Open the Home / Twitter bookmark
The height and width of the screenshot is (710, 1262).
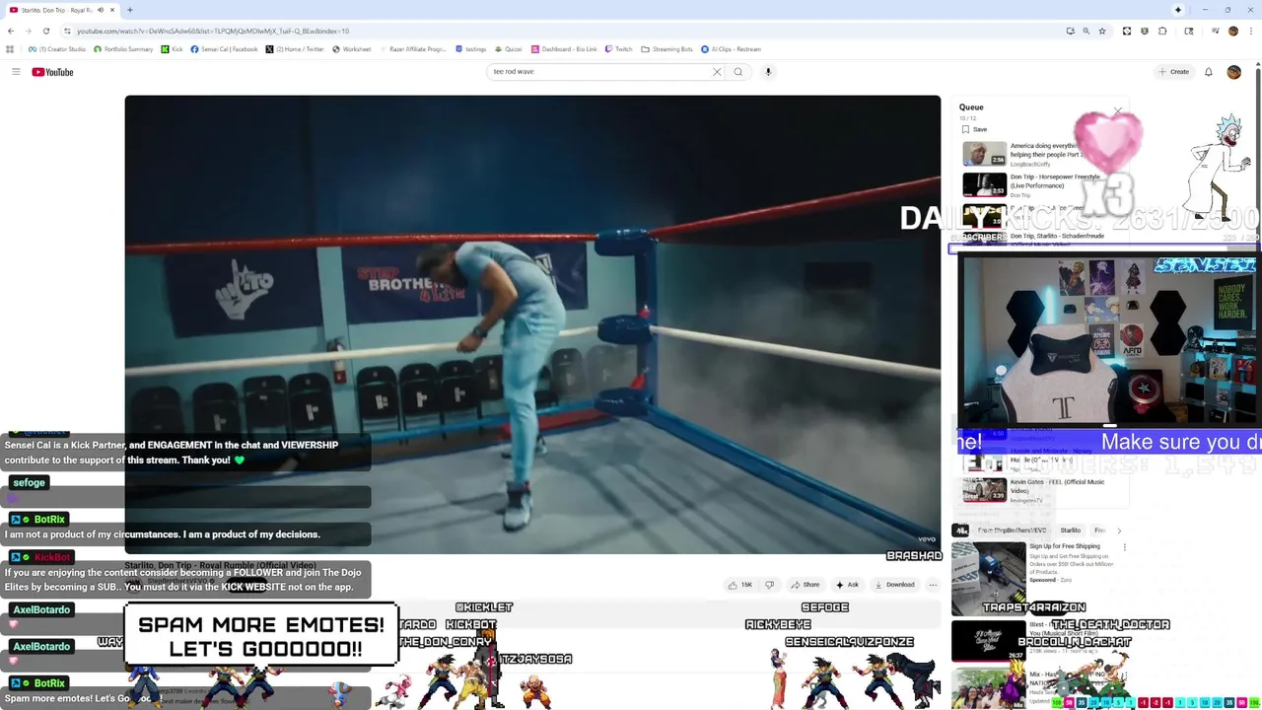click(295, 49)
